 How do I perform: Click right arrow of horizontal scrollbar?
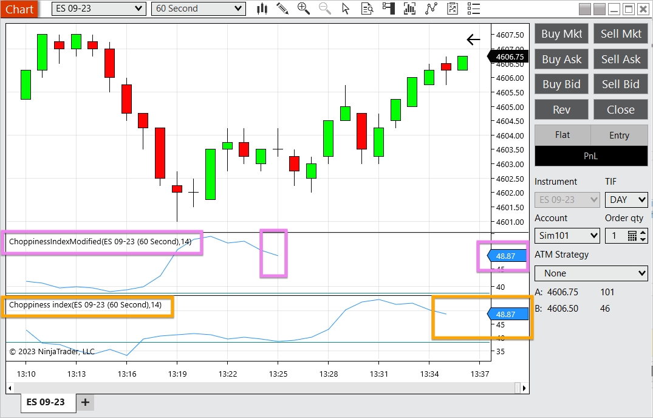click(524, 388)
